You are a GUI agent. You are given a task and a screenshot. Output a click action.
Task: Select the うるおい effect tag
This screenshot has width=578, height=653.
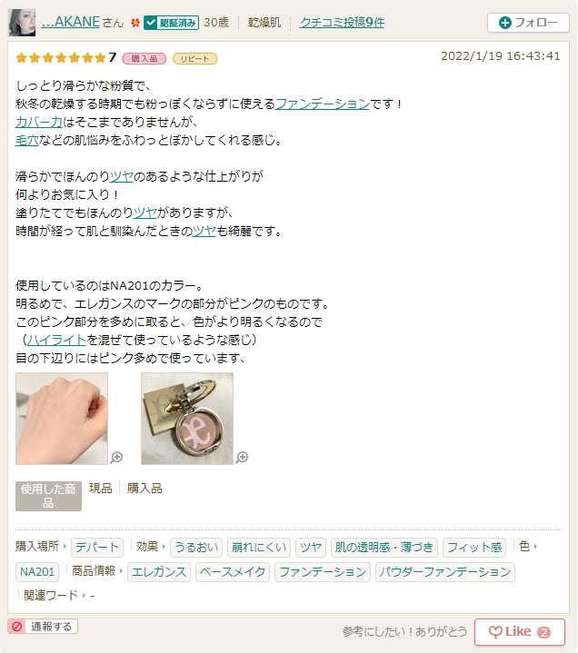click(x=196, y=548)
